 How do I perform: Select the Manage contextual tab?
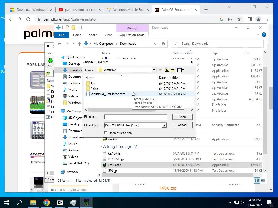click(x=132, y=28)
